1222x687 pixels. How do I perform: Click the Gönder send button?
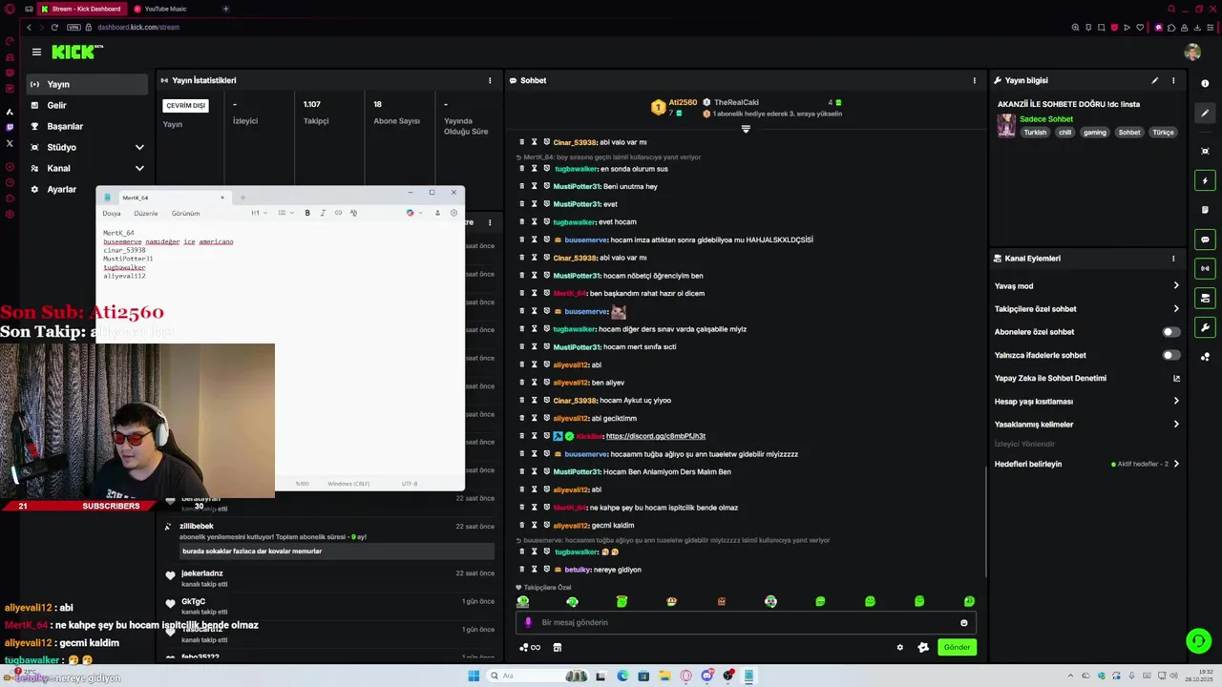pos(957,647)
